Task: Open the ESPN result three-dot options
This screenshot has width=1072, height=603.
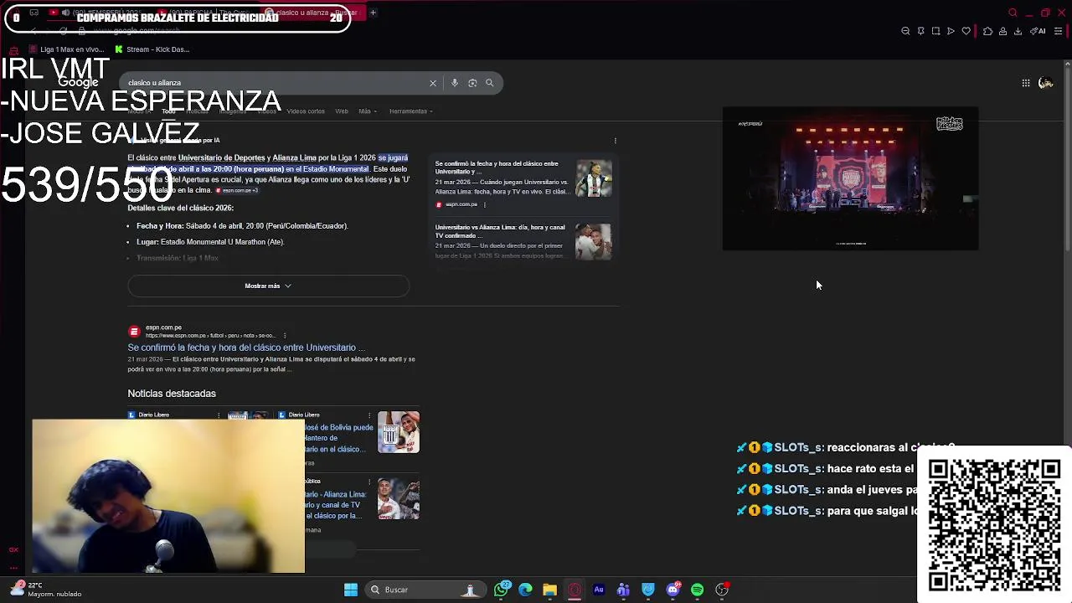Action: (x=285, y=336)
